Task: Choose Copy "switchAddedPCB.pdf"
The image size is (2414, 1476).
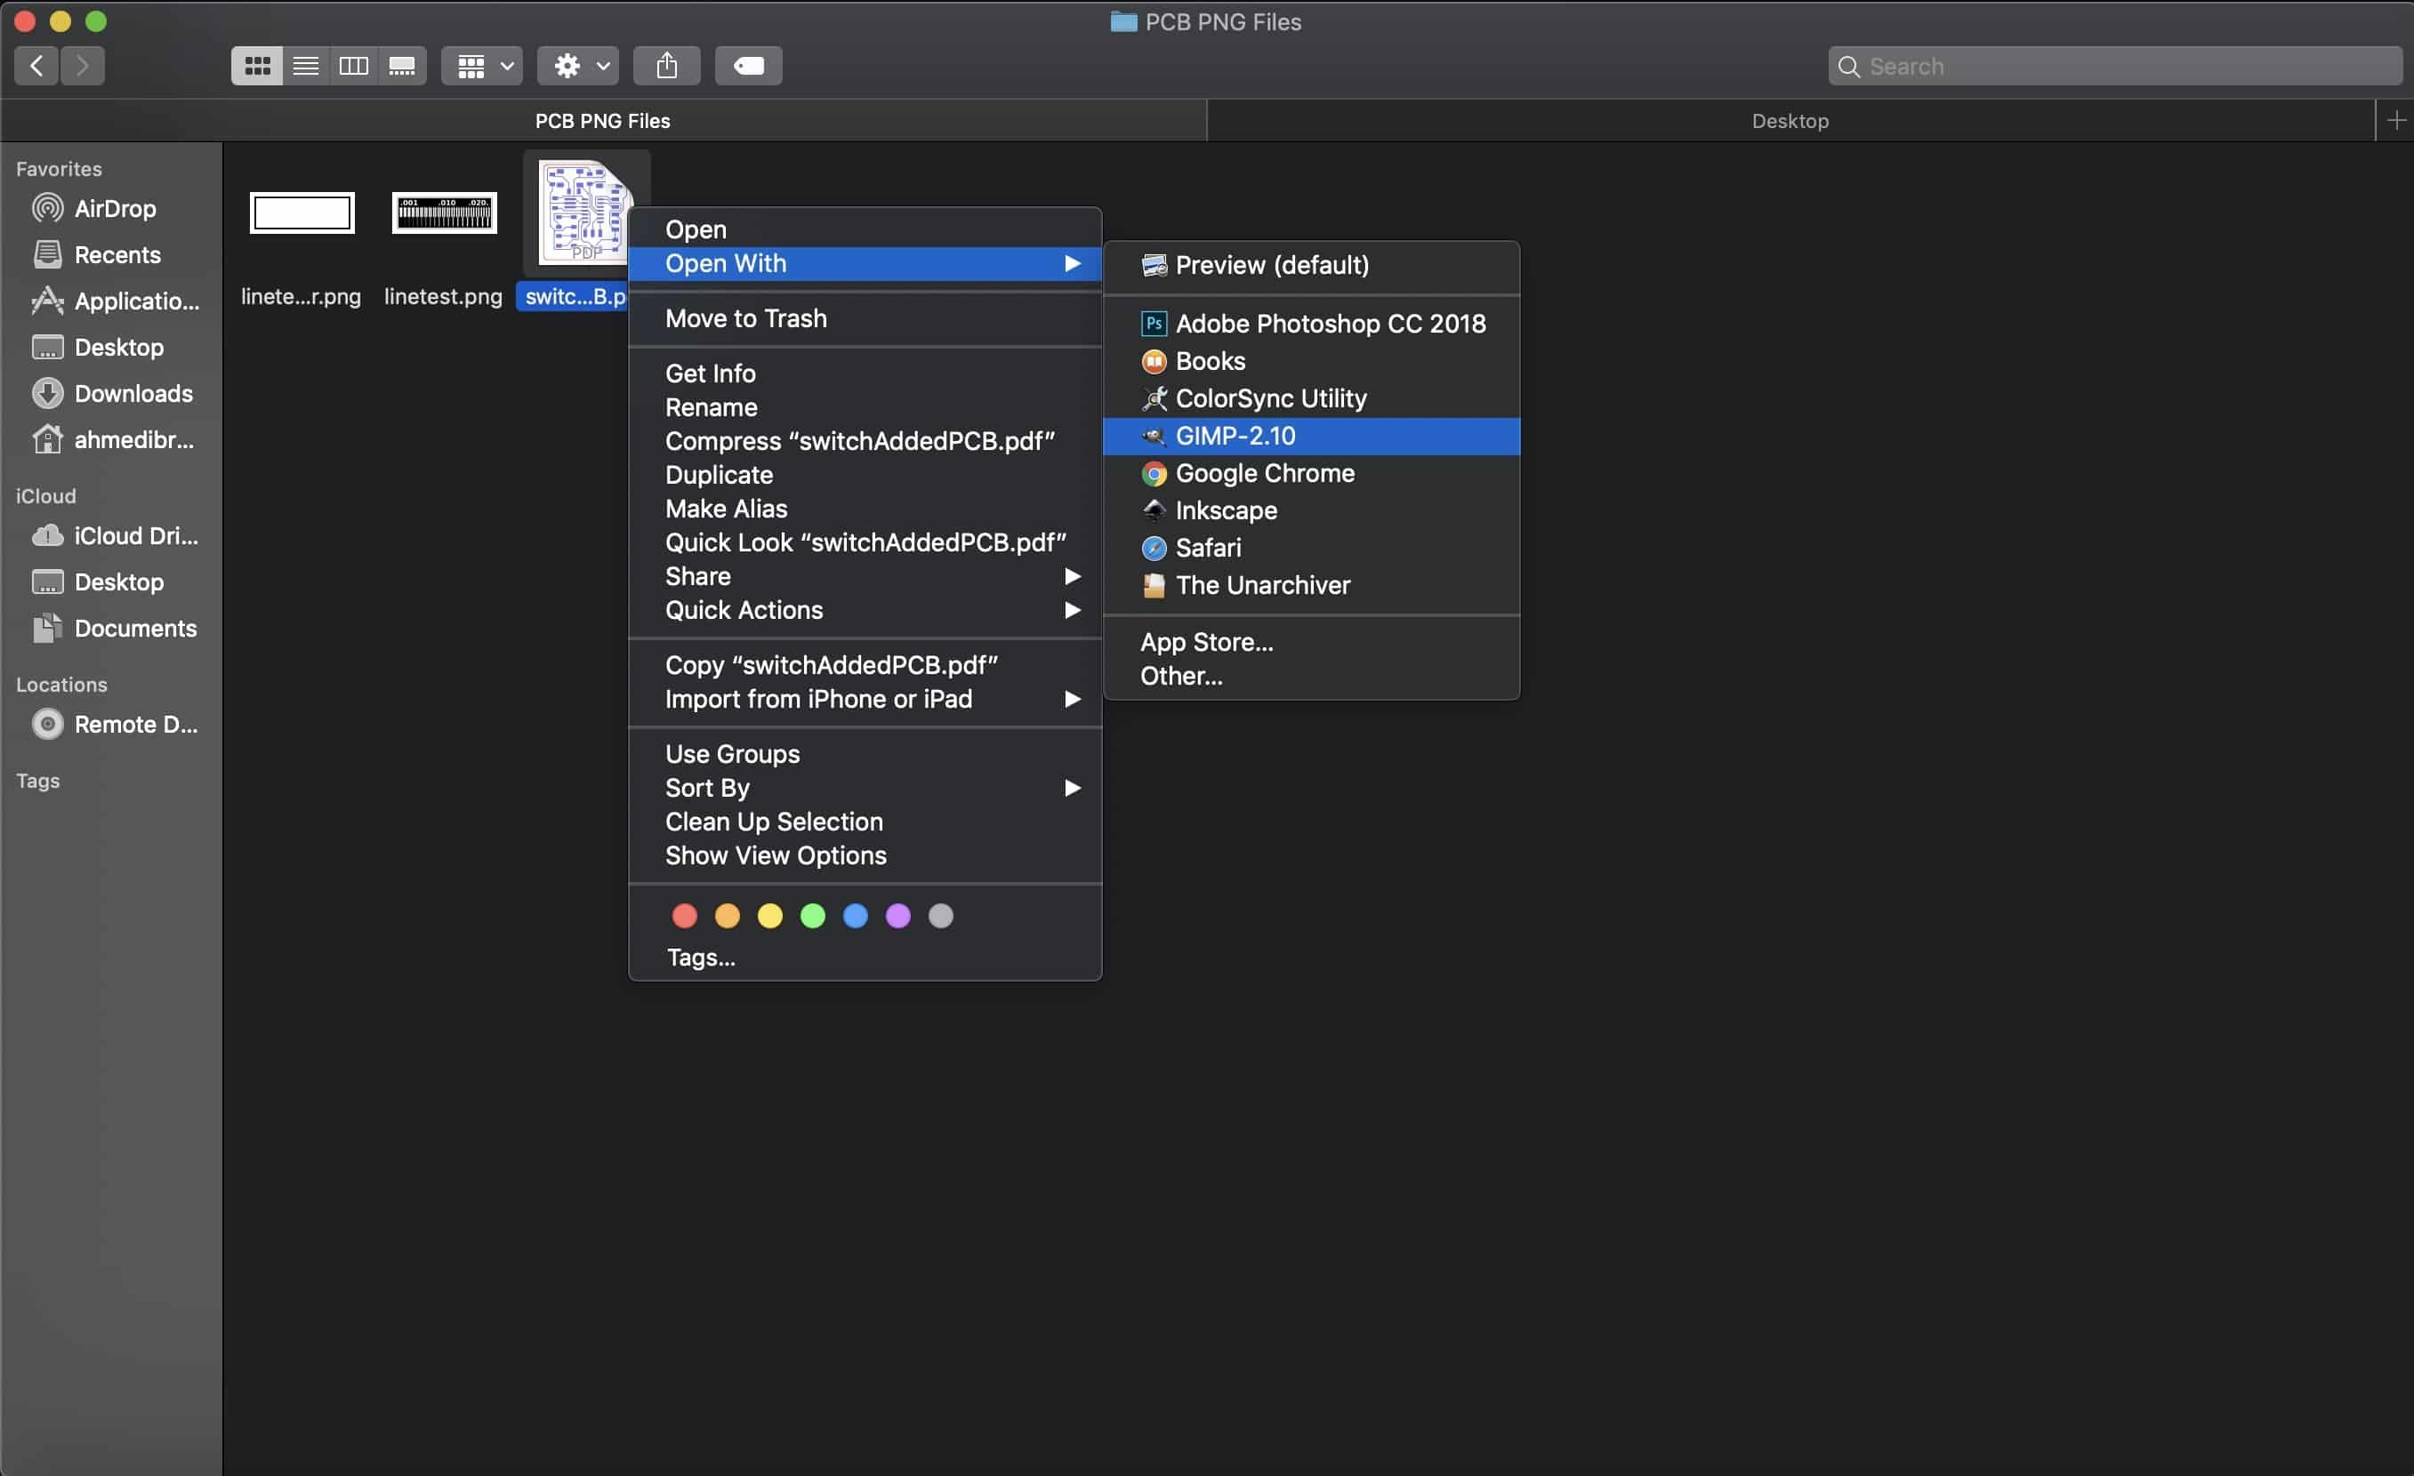Action: [x=864, y=664]
